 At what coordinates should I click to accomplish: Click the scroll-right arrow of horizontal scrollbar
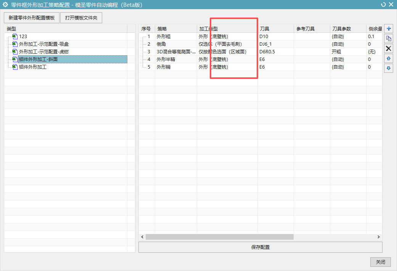pyautogui.click(x=379, y=237)
